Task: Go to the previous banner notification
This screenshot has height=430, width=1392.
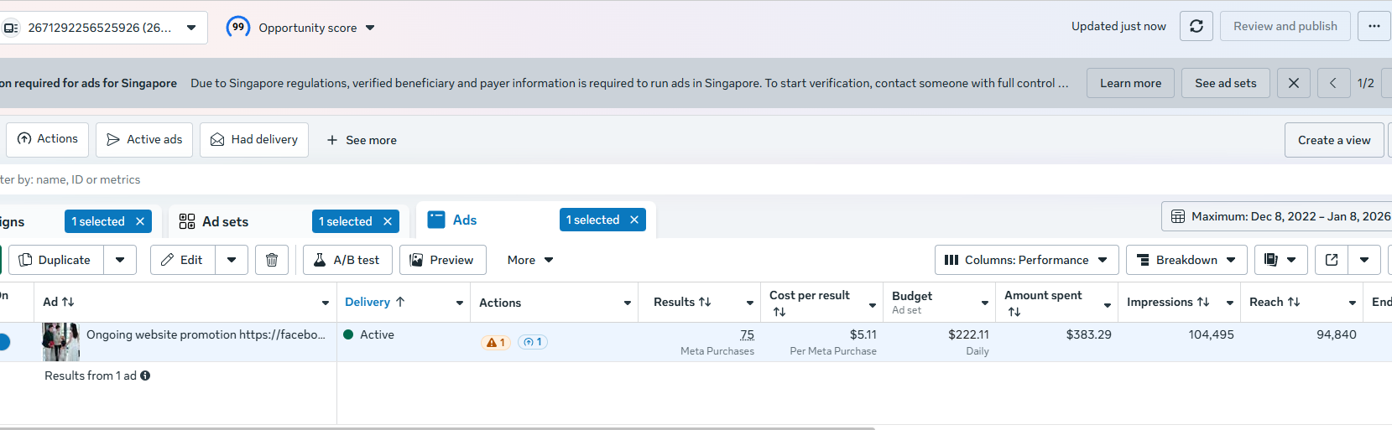Action: (1333, 83)
